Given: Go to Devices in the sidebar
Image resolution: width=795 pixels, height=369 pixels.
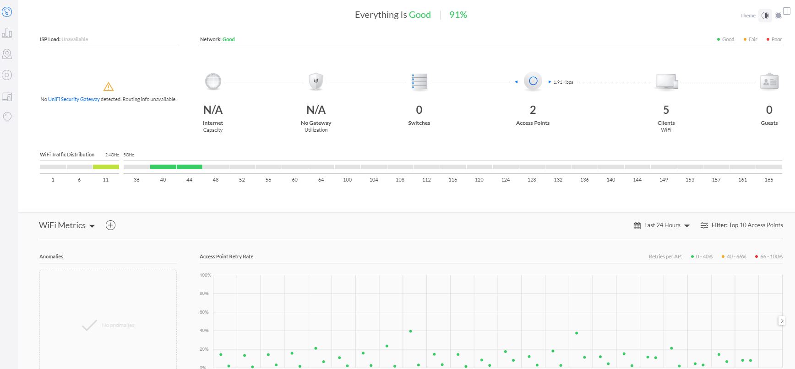Looking at the screenshot, I should click(x=7, y=75).
